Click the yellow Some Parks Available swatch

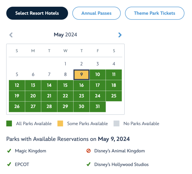pyautogui.click(x=60, y=123)
